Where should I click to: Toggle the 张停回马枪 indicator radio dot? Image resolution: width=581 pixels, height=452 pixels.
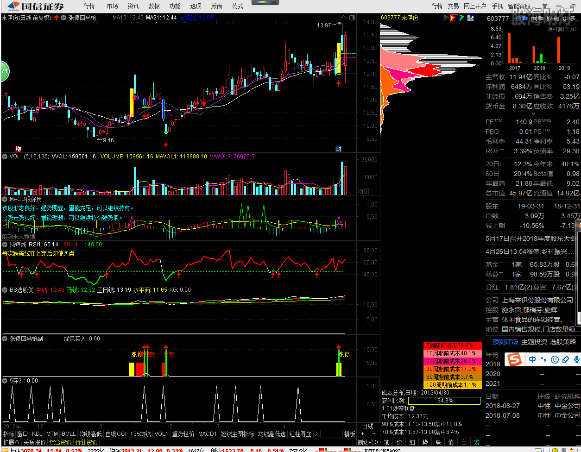[x=64, y=18]
